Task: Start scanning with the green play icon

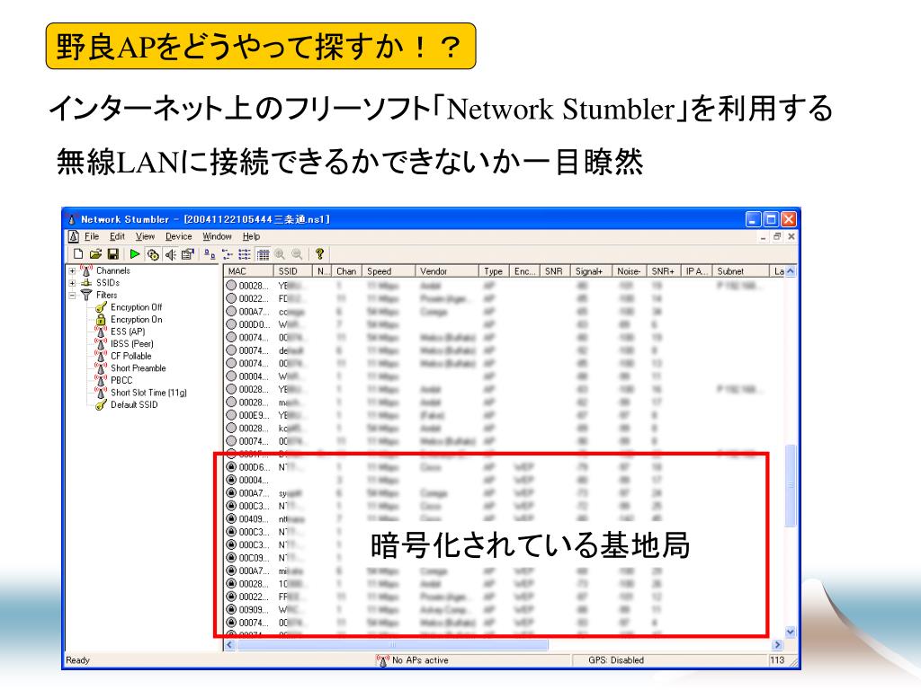Action: coord(135,254)
